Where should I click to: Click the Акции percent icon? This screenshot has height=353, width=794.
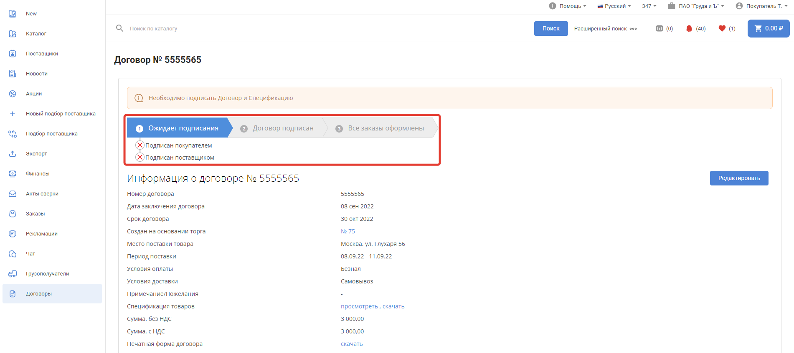(x=13, y=94)
